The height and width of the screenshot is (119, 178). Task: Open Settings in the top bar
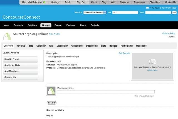pos(55,2)
